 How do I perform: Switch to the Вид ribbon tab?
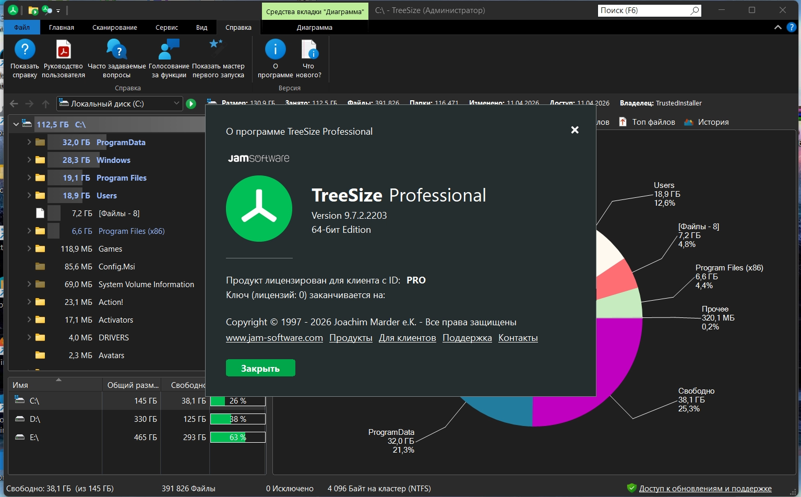pyautogui.click(x=202, y=27)
